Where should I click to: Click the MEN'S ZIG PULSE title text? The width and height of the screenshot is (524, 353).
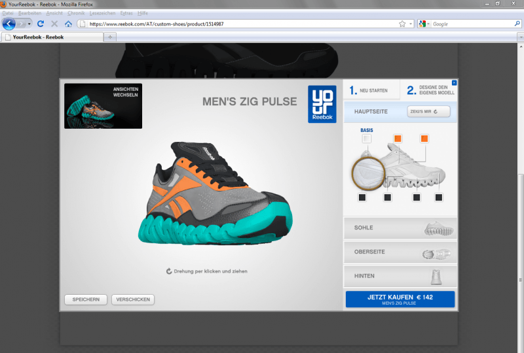(x=250, y=101)
